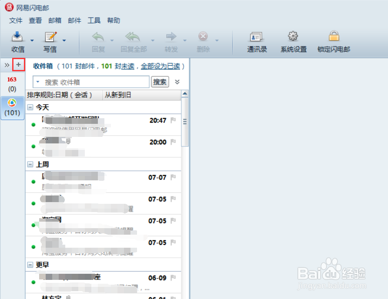388x299 pixels.
Task: Open the email received at 20:47
Action: click(x=104, y=125)
